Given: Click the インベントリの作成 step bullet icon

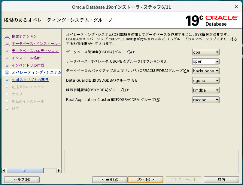Looking at the screenshot, I should (7, 65).
